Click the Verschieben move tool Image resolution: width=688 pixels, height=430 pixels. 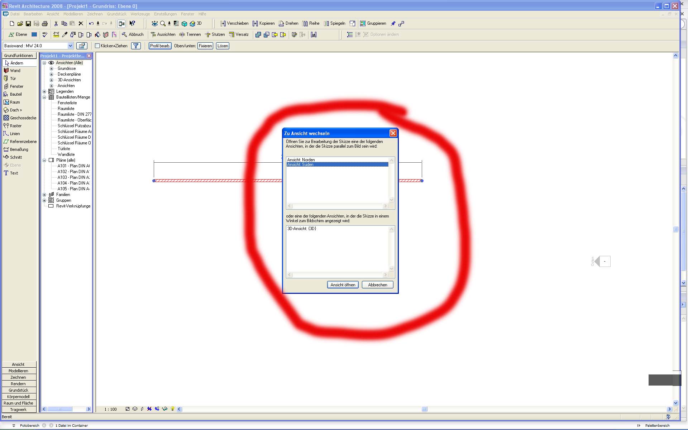234,24
